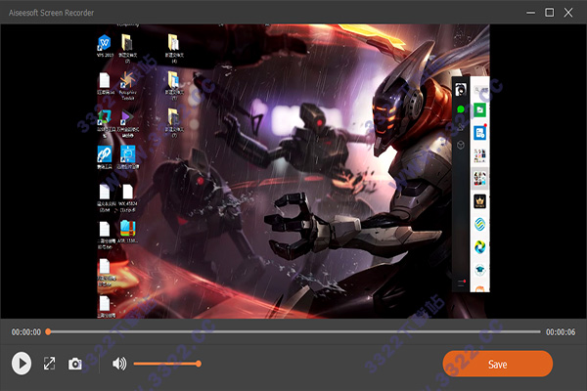Mute audio using the speaker icon
This screenshot has width=587, height=391.
coord(119,364)
